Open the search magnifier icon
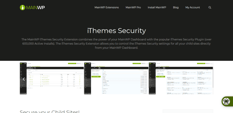This screenshot has width=233, height=113. tap(210, 7)
